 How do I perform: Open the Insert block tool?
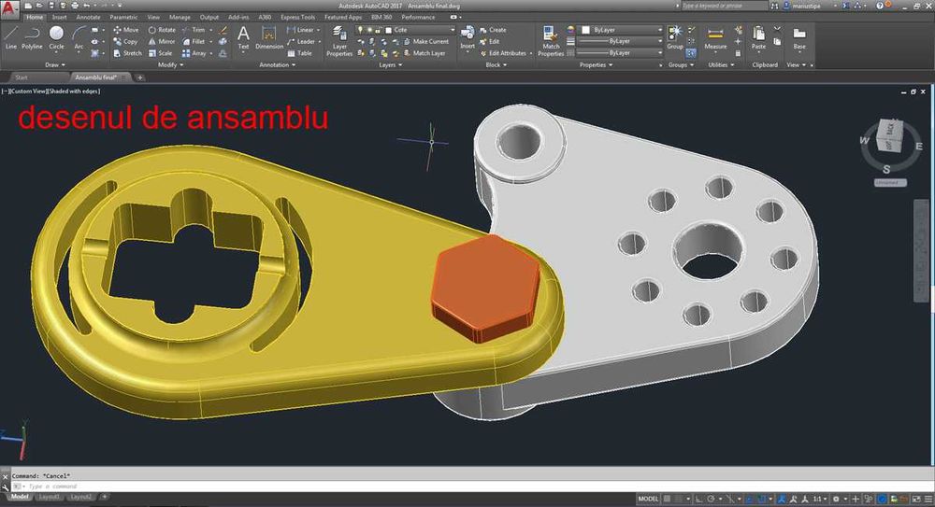tap(467, 37)
